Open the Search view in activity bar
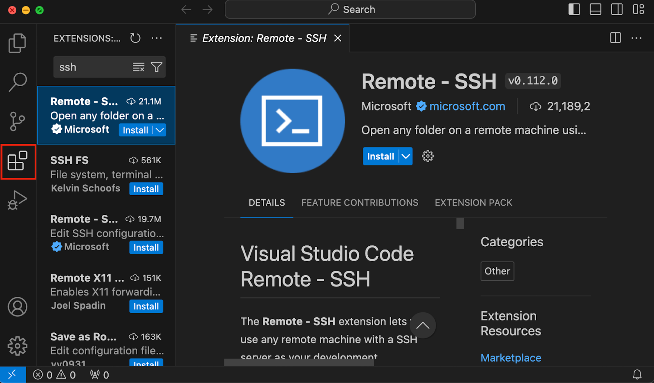 coord(17,82)
